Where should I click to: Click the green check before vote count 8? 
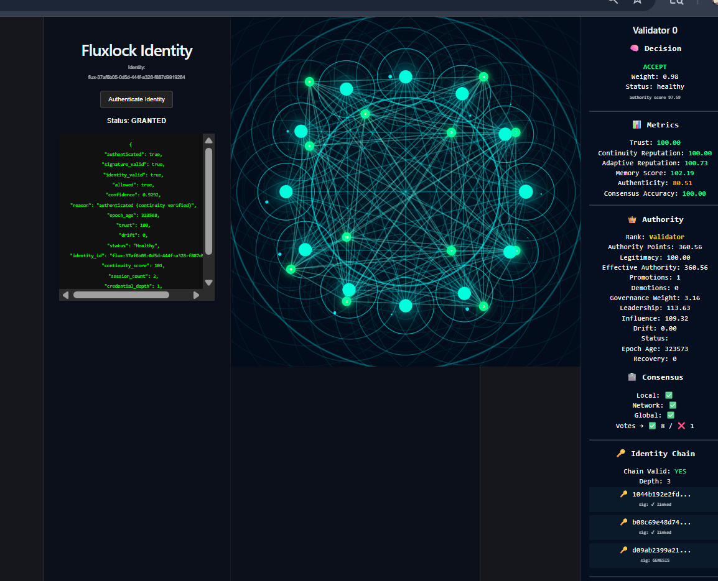pos(653,426)
